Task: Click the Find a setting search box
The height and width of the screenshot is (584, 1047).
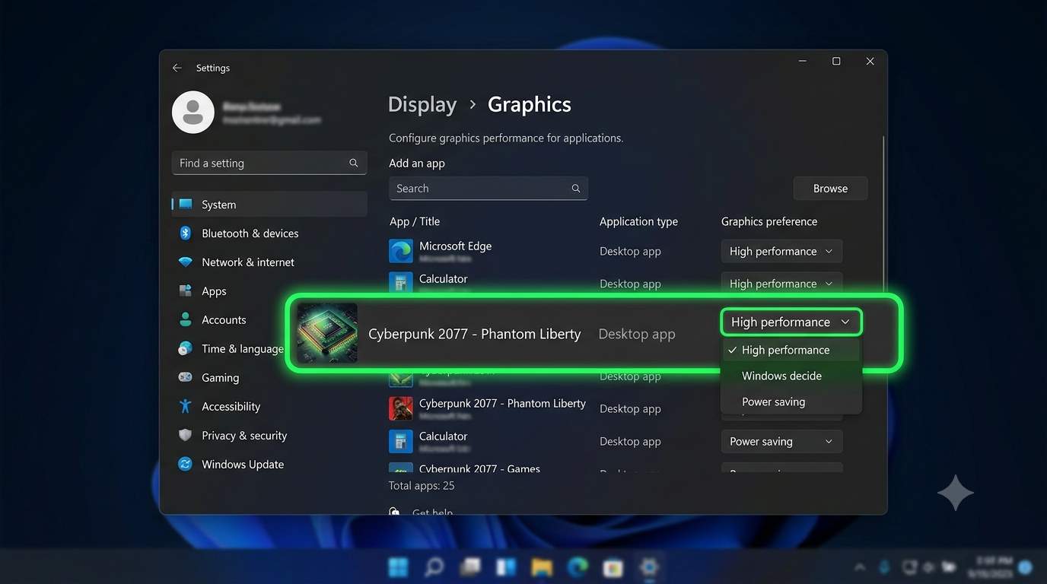Action: [269, 163]
